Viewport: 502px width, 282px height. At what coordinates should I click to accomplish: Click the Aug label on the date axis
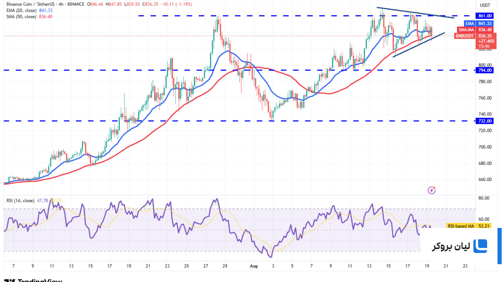[x=254, y=266]
